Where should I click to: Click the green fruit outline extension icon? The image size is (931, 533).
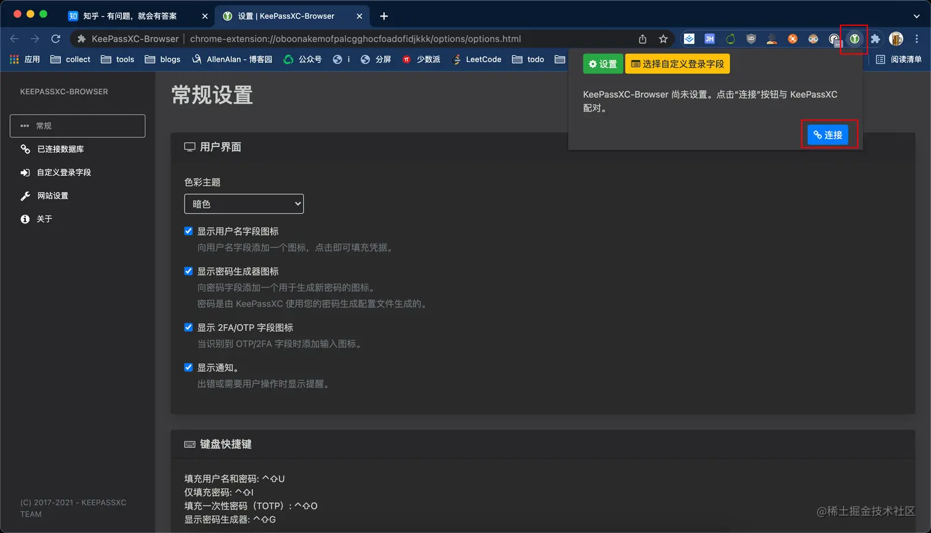(730, 39)
